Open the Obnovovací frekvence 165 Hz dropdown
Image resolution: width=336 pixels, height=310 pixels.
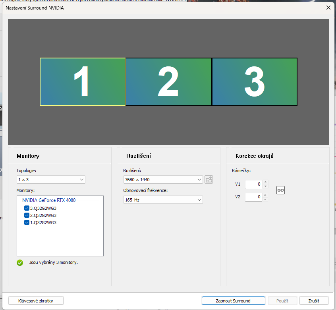pos(163,200)
